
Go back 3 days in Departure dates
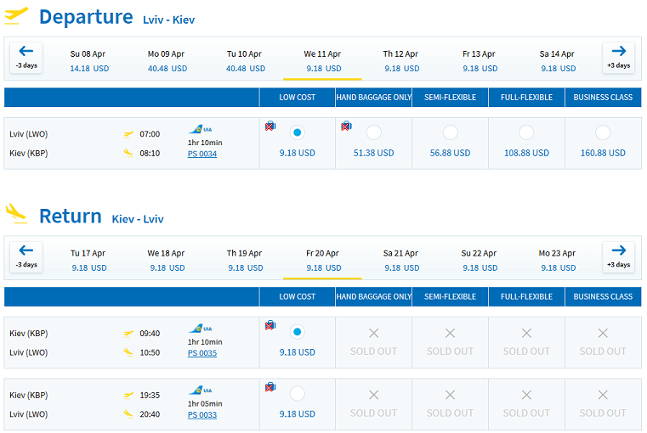[x=26, y=57]
